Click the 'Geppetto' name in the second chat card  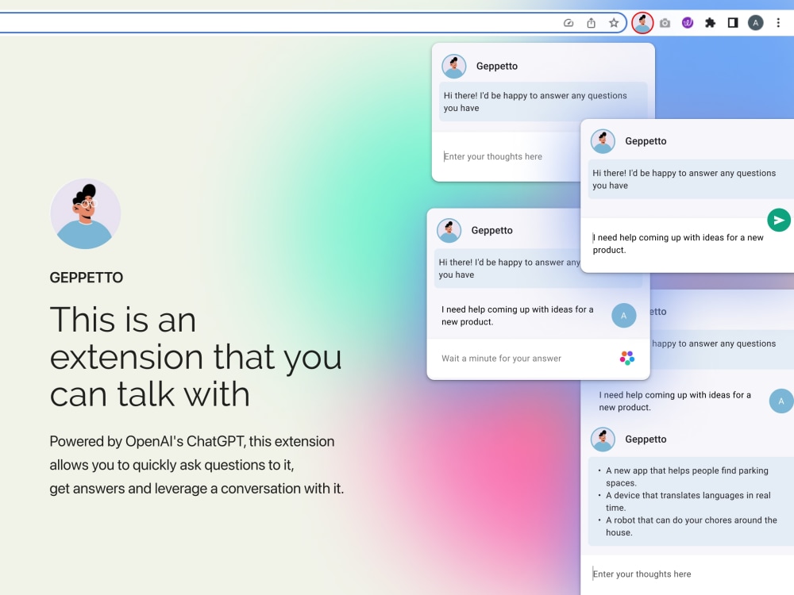[x=646, y=141]
